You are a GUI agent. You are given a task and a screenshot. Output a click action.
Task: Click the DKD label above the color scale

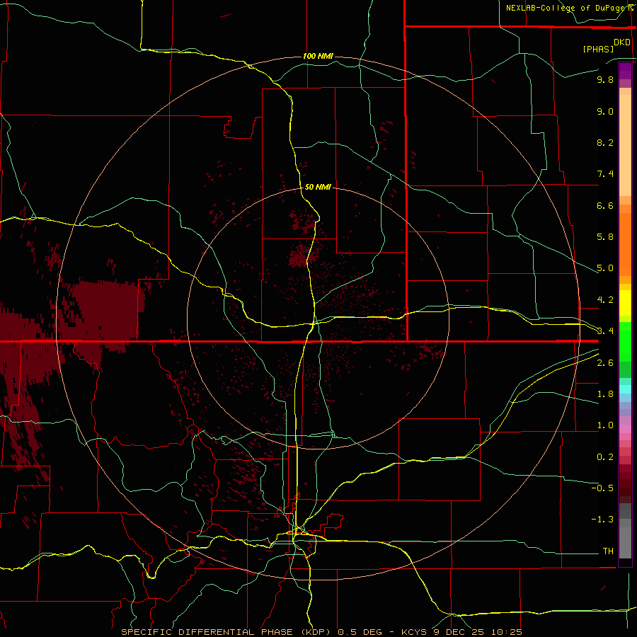click(622, 42)
